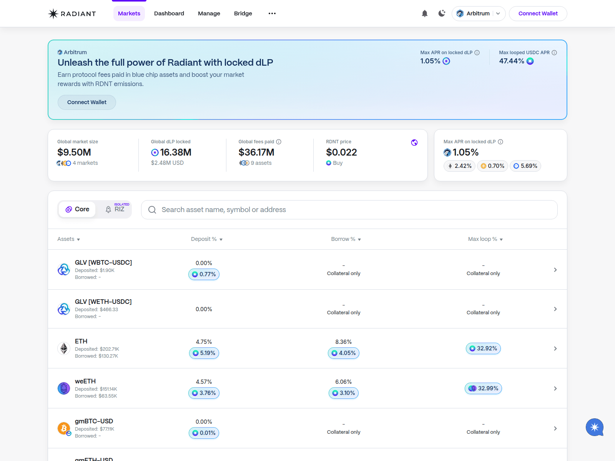Viewport: 615px width, 461px height.
Task: Click info icon beside Max looped USDC APR
Action: (554, 53)
